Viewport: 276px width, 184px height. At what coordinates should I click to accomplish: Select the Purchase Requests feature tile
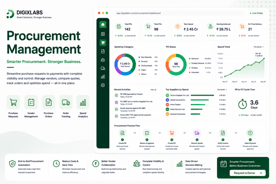(x=13, y=106)
